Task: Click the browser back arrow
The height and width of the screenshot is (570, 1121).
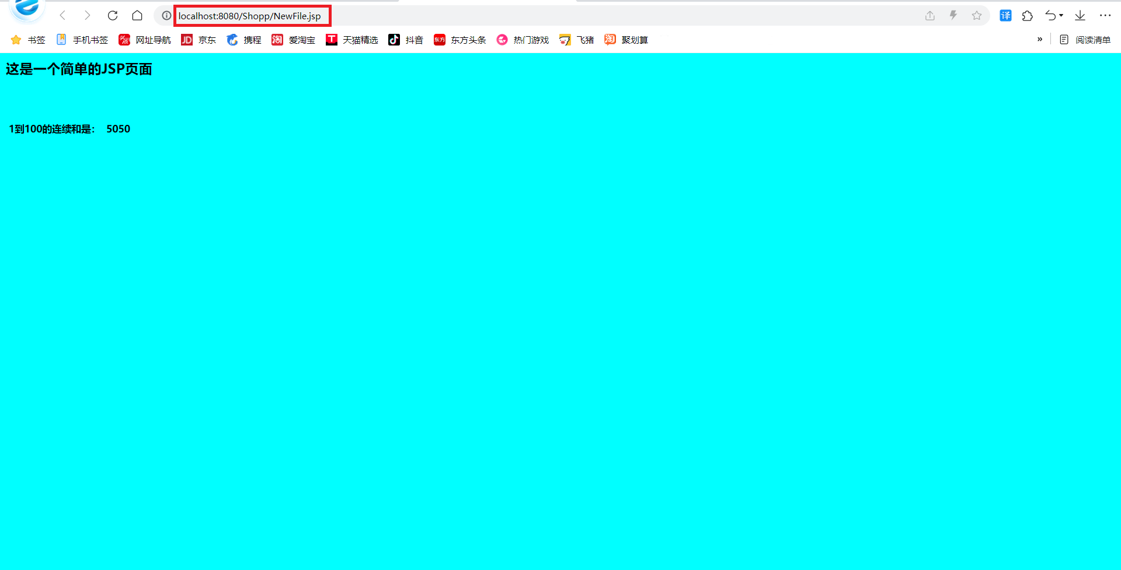Action: click(x=62, y=16)
